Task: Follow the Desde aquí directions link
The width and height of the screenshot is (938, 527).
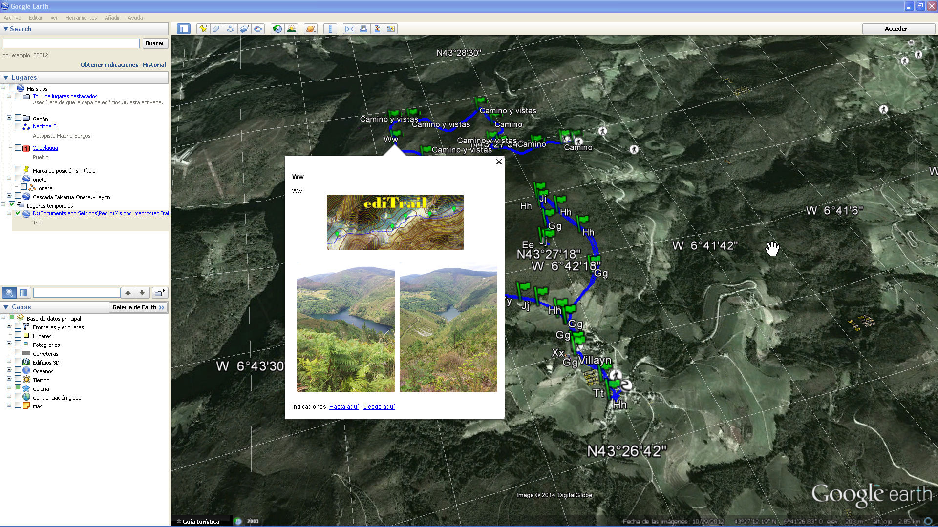Action: coord(379,406)
